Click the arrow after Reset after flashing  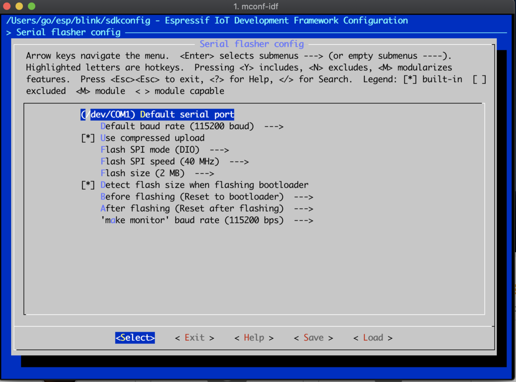point(303,209)
